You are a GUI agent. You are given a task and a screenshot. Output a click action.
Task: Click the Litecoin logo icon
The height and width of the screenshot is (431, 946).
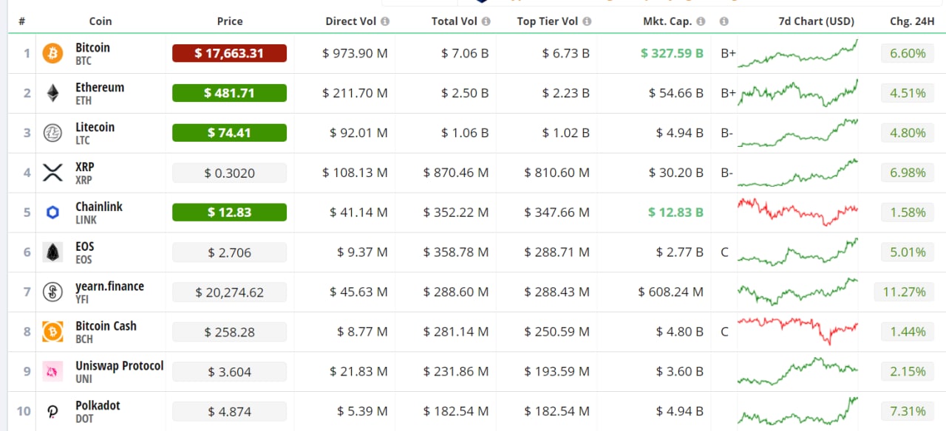click(52, 133)
